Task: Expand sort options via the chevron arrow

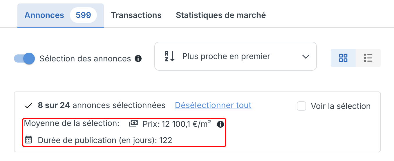Action: click(306, 56)
